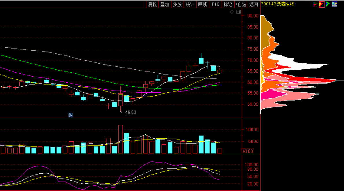344x191 pixels.
Task: Select the horizontal bars chip distribution icon
Action: point(315,4)
